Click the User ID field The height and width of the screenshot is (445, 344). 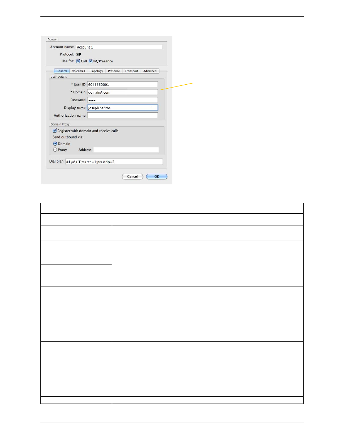[123, 84]
